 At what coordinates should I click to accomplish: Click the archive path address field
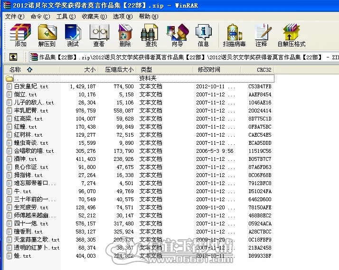(x=184, y=57)
